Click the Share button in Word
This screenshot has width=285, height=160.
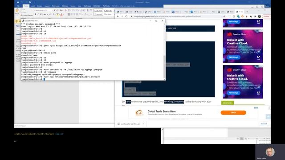(x=267, y=6)
